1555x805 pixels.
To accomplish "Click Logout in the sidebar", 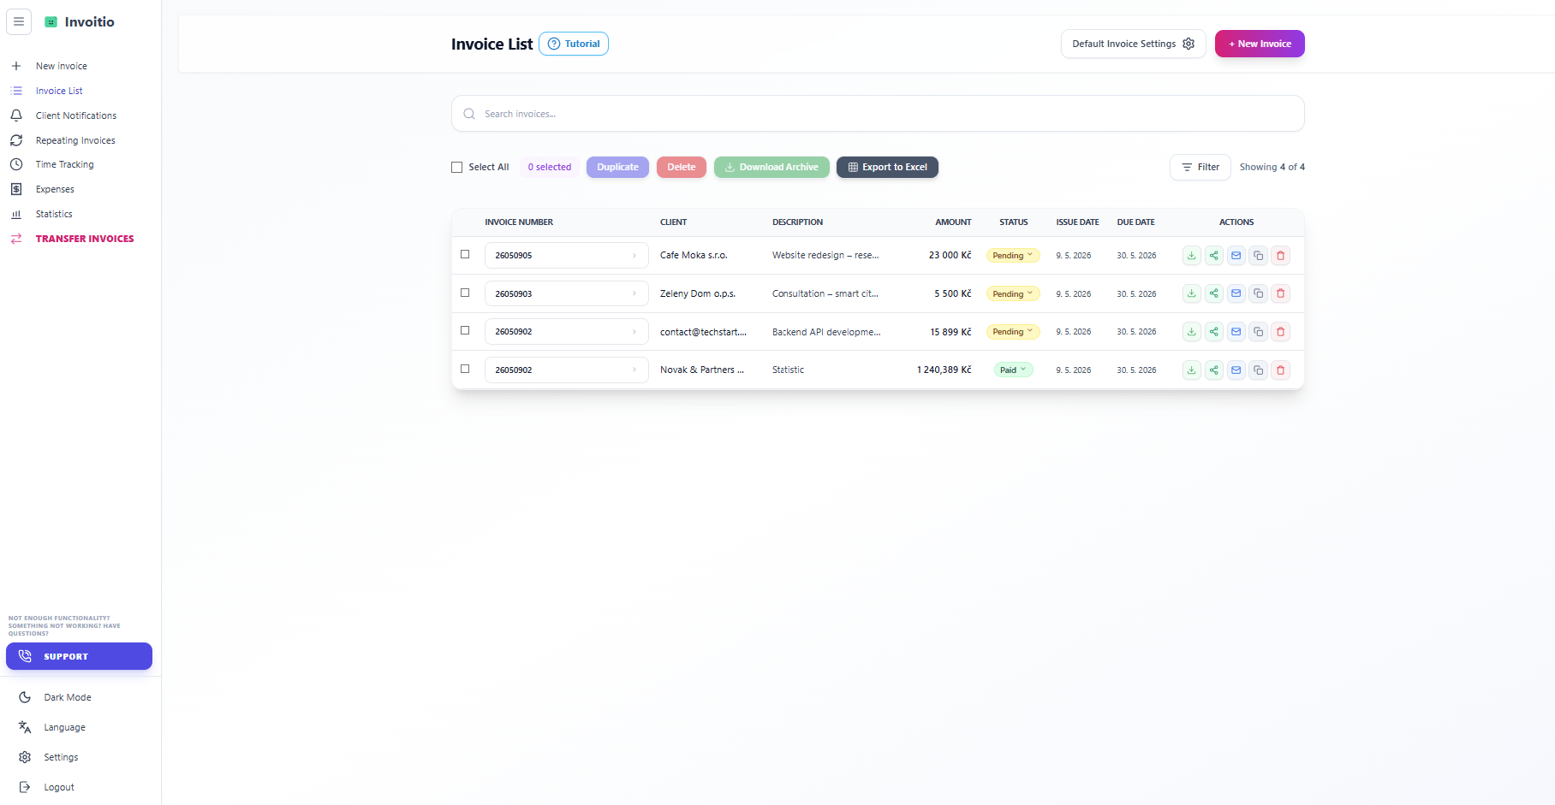I will [x=59, y=787].
